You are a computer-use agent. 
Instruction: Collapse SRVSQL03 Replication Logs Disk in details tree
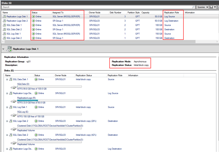point(7,149)
